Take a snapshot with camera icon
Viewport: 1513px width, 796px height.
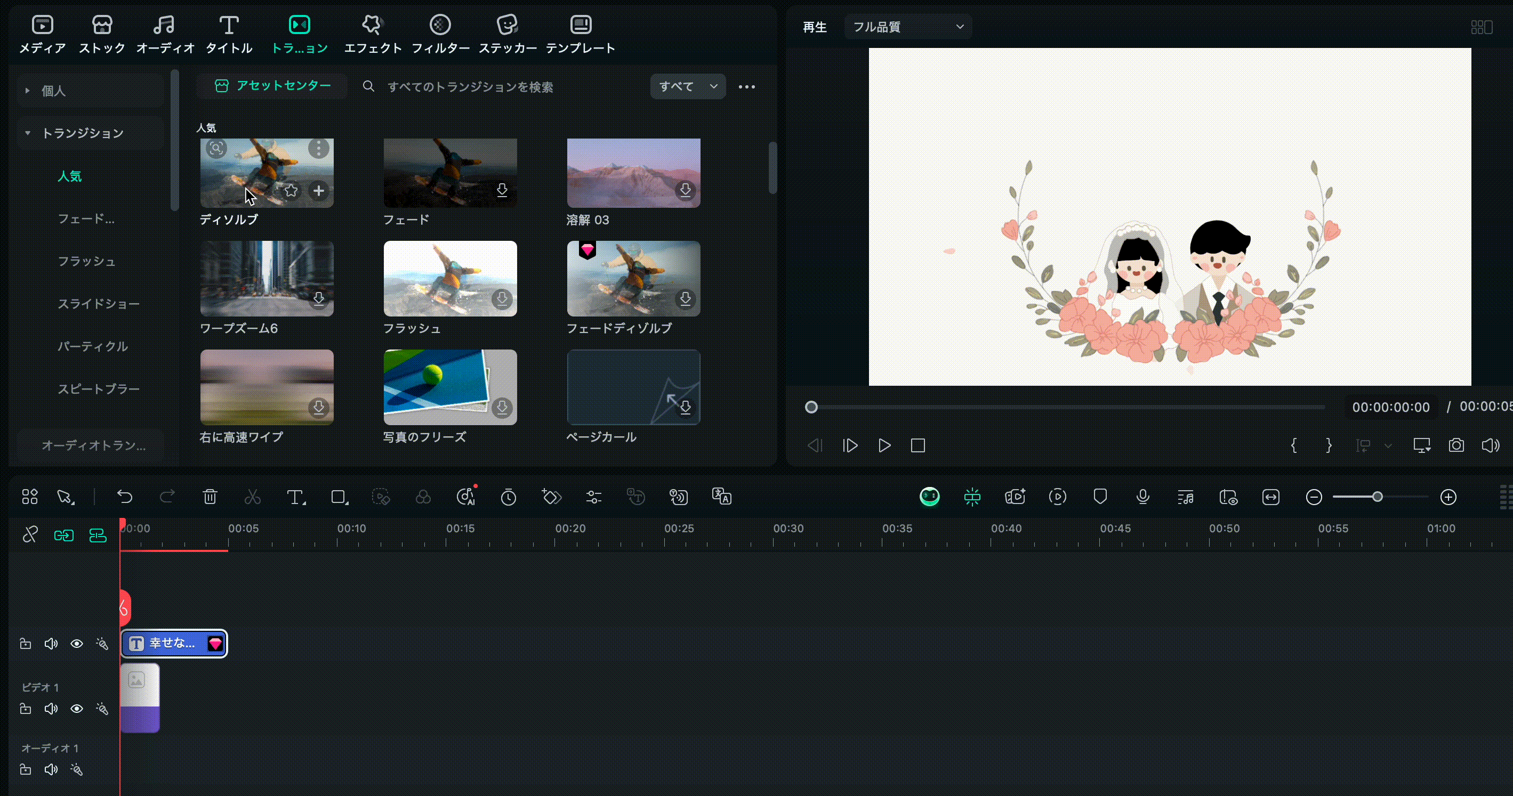click(x=1456, y=445)
